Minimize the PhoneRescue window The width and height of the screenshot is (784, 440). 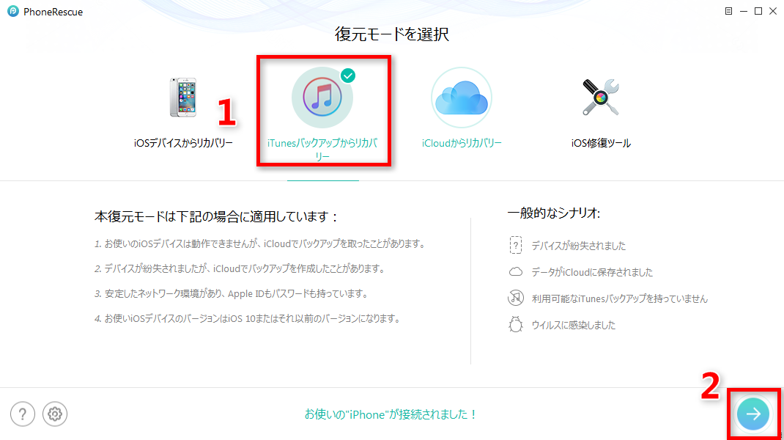click(x=744, y=11)
